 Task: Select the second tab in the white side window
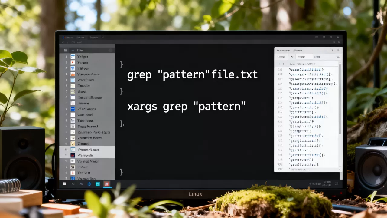click(x=298, y=50)
